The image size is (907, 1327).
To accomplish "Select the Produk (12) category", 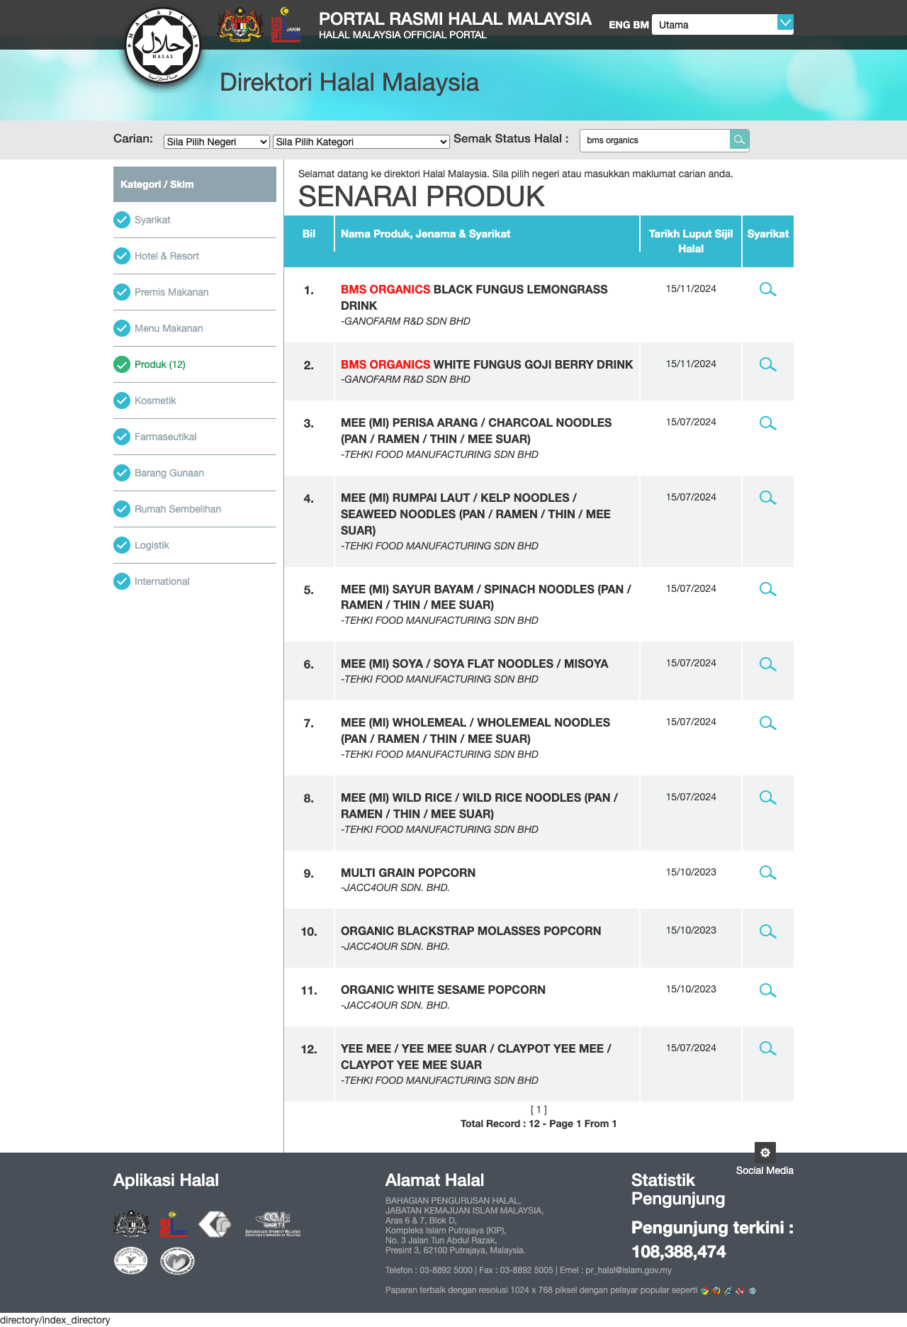I will 160,364.
